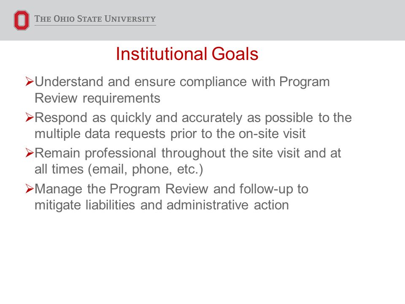
Task: Click the Ohio State block O logo
Action: tap(22, 20)
